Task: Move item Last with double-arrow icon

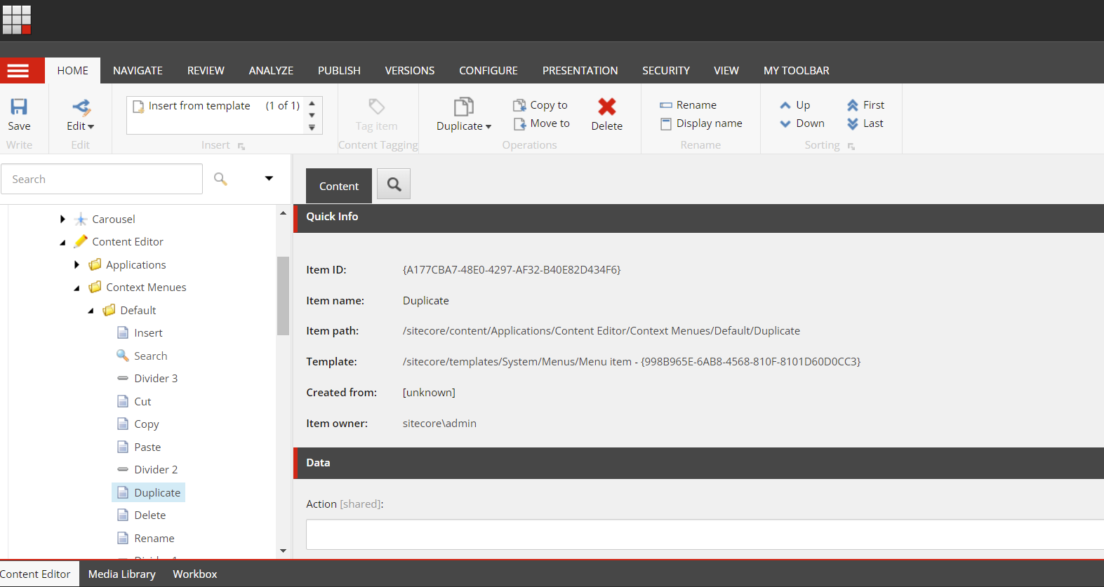Action: pos(853,124)
